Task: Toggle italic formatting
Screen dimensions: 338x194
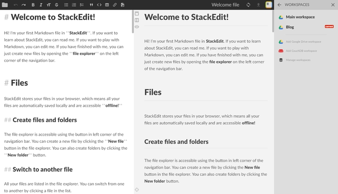Action: tap(41, 5)
